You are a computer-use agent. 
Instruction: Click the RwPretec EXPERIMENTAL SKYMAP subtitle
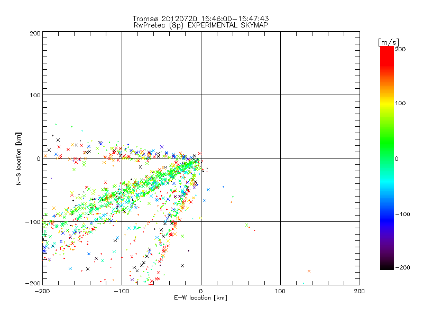click(x=201, y=25)
